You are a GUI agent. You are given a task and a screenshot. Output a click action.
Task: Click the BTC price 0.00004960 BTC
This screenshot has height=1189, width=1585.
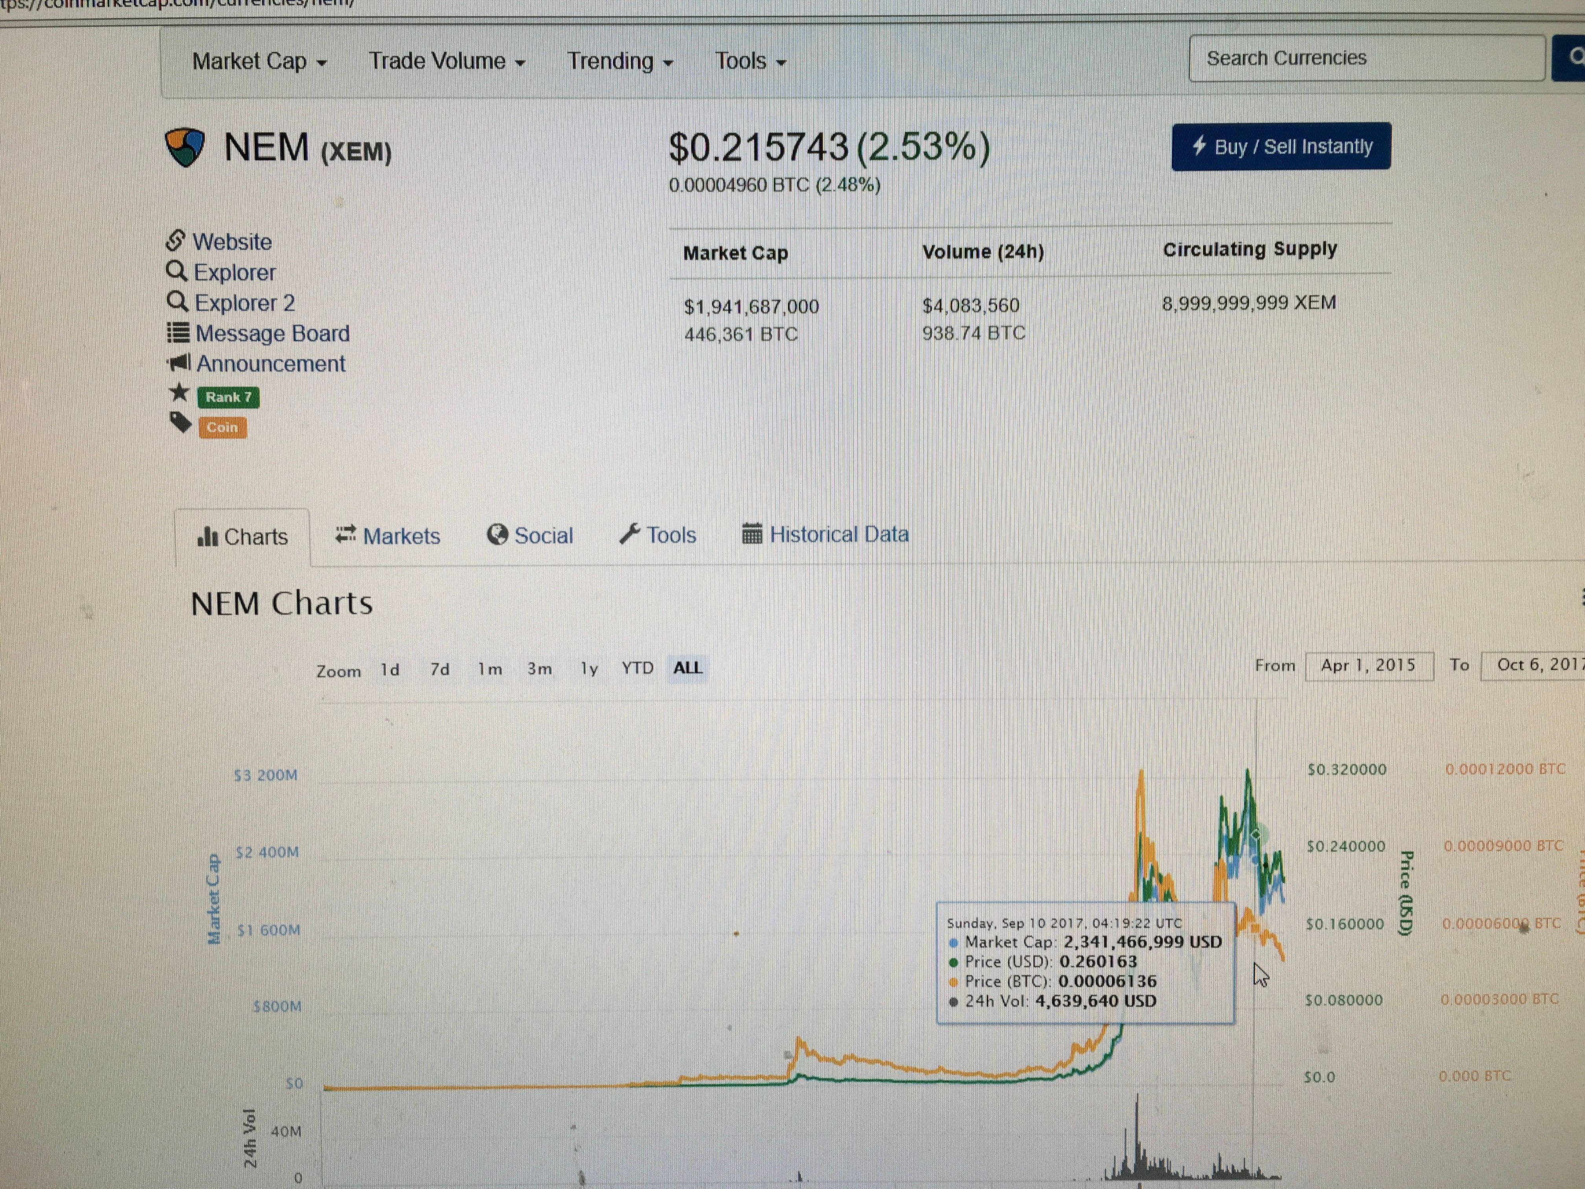739,186
